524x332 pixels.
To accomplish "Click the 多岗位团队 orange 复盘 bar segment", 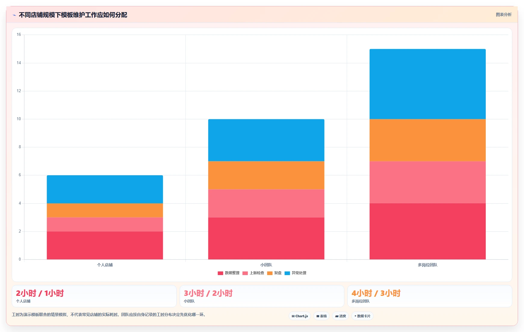I will 427,140.
